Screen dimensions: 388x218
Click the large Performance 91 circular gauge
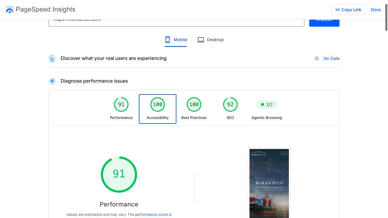tap(119, 174)
